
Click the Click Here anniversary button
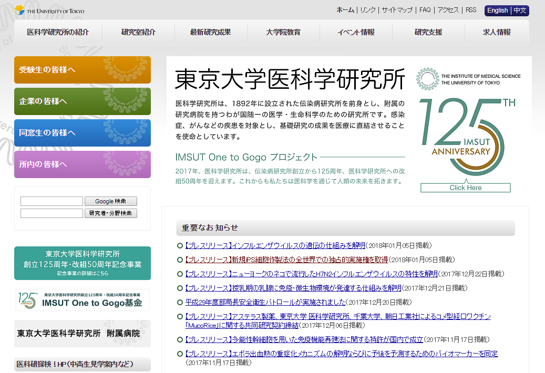tap(466, 188)
